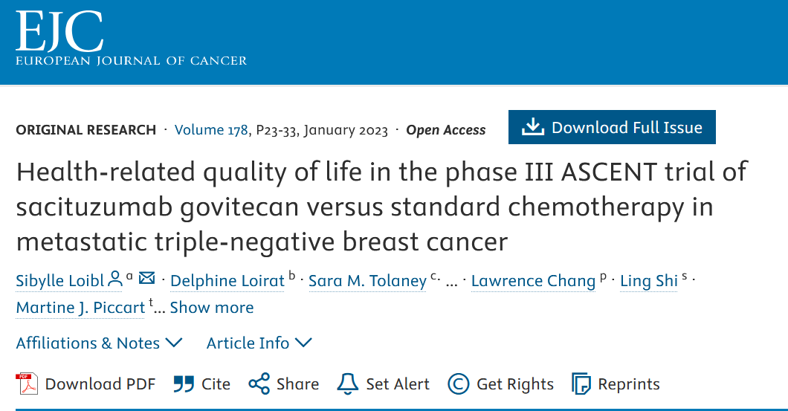788x411 pixels.
Task: Click the red PDF file icon
Action: 27,384
